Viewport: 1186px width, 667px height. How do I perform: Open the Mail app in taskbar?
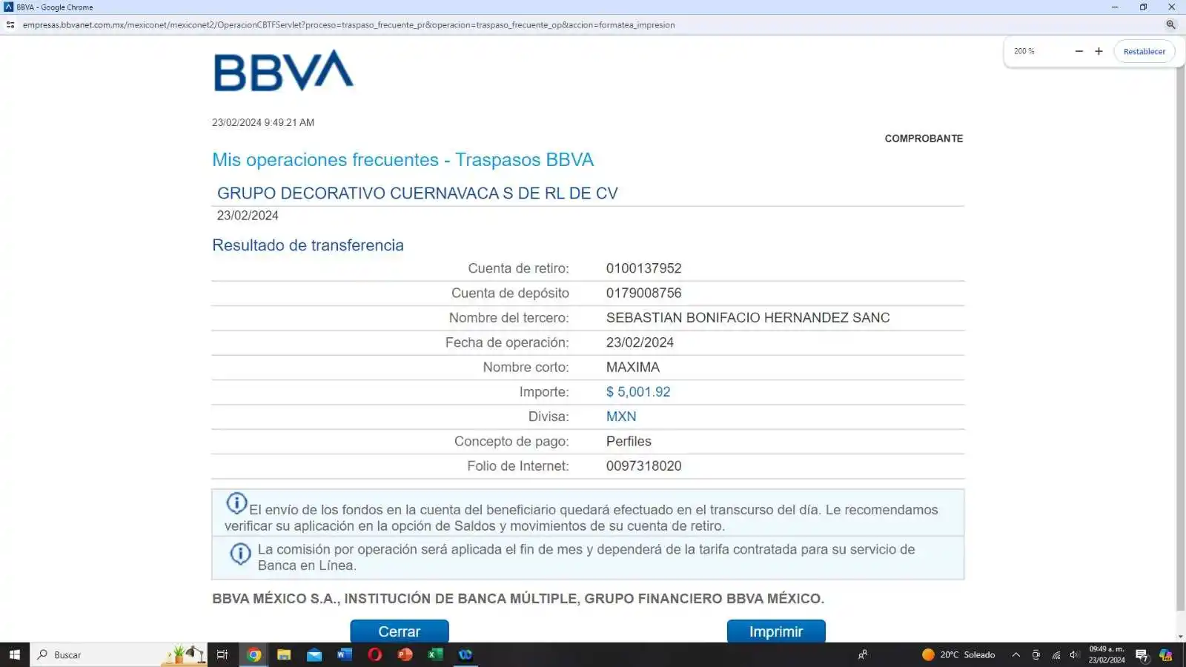point(314,654)
